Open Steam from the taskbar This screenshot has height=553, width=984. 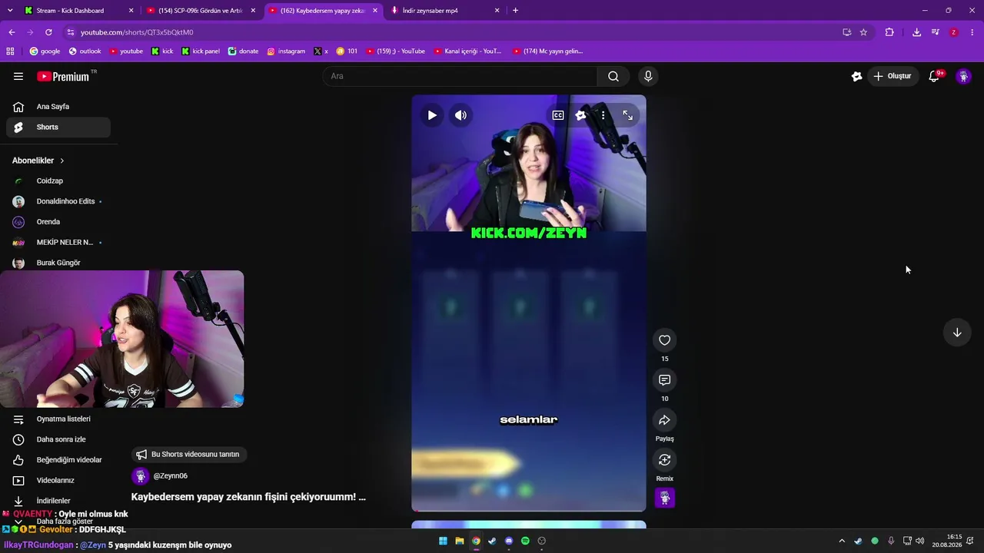492,541
